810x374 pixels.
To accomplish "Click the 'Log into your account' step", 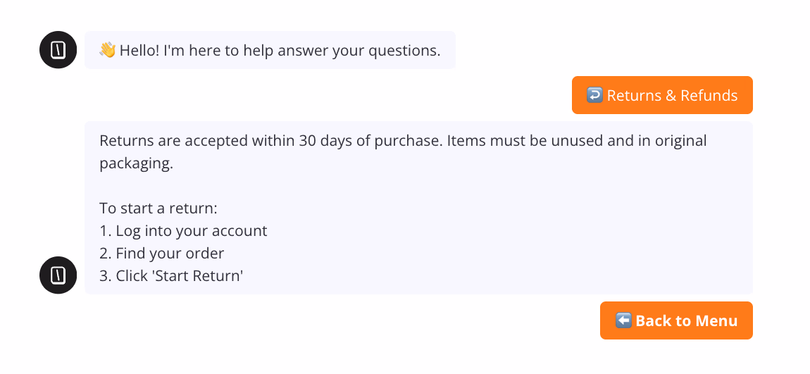I will tap(191, 231).
